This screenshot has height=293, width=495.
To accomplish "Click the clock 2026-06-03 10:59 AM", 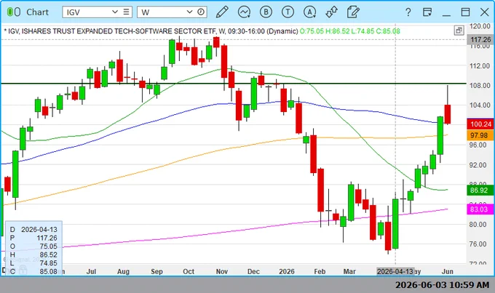I will 443,285.
